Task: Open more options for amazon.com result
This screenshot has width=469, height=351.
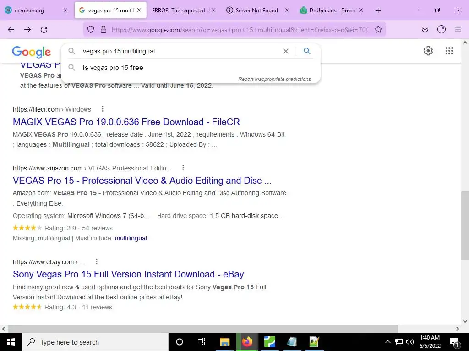Action: coord(183,168)
